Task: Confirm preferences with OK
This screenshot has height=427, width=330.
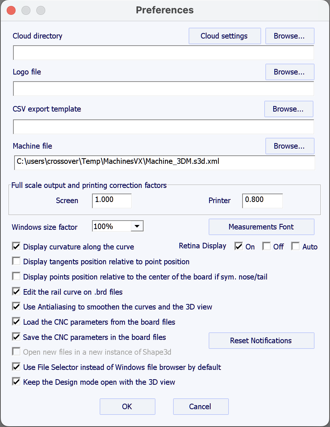Action: point(127,407)
